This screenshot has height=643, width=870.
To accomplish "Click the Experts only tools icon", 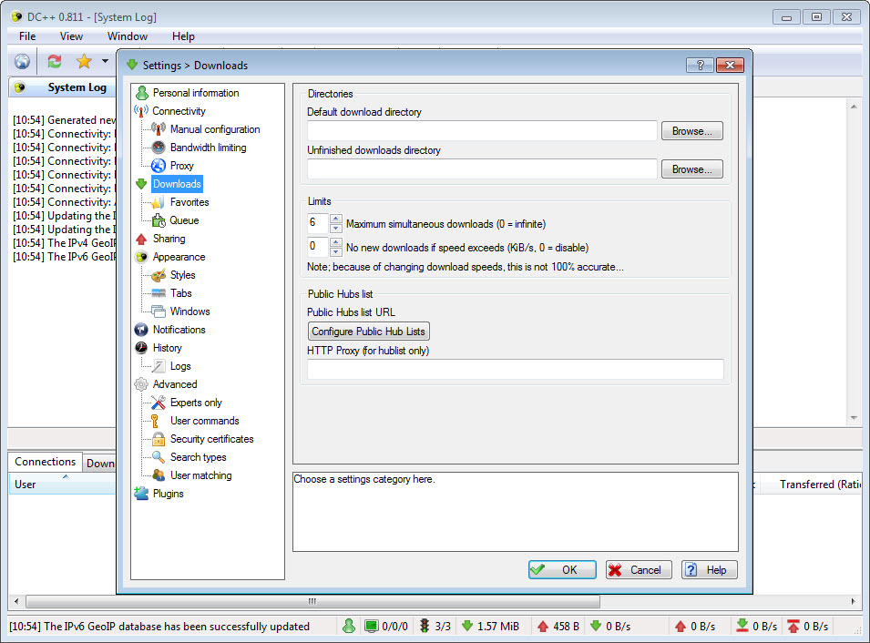I will [x=159, y=403].
